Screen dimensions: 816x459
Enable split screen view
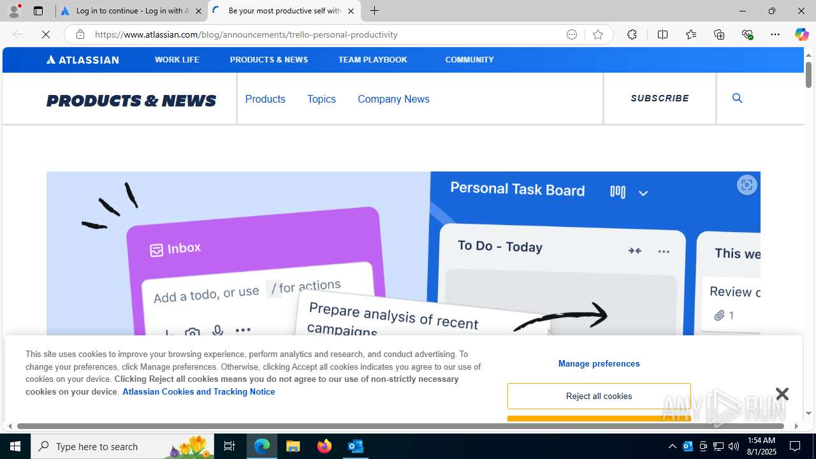coord(662,34)
